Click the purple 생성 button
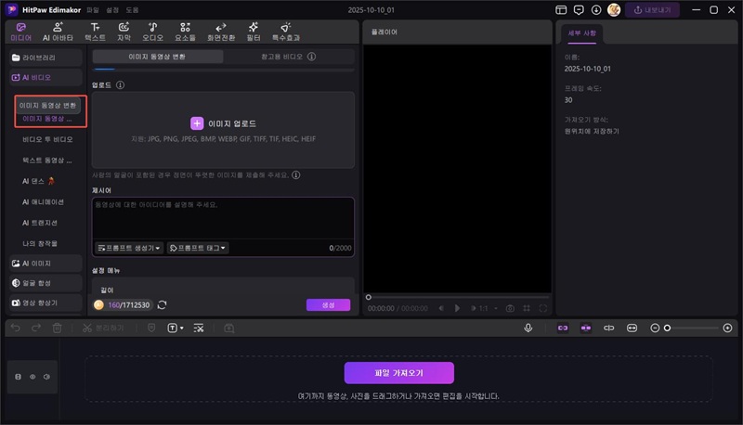The image size is (743, 425). tap(328, 304)
